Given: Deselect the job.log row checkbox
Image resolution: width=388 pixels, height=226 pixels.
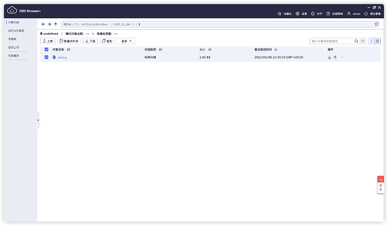Looking at the screenshot, I should point(47,57).
